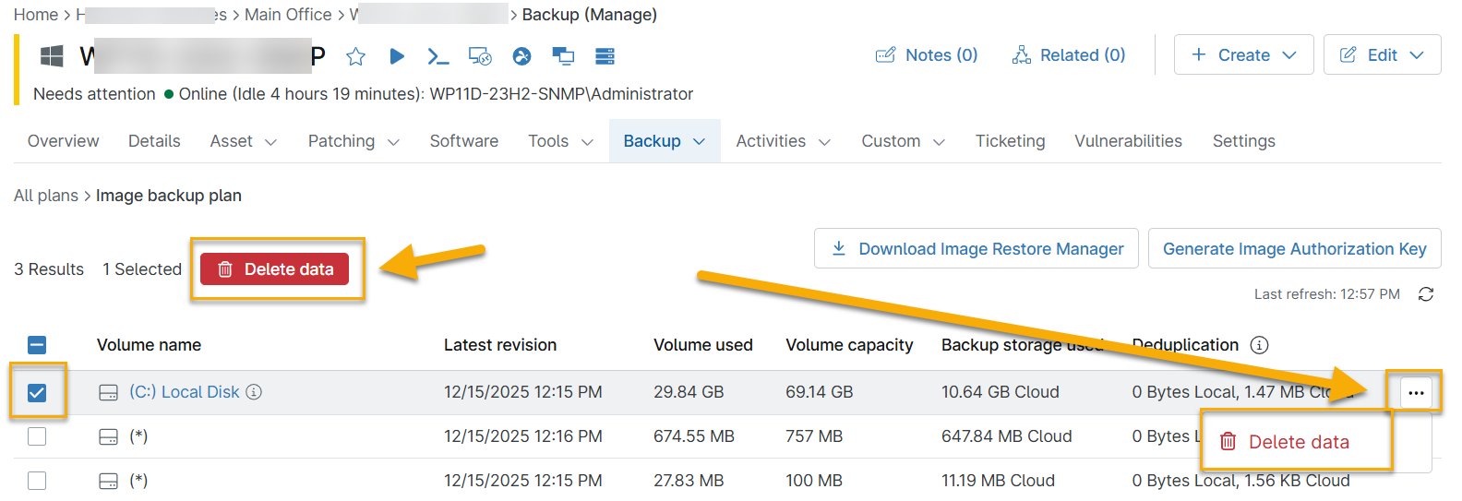Click the server stack icon
This screenshot has width=1462, height=501.
[605, 56]
